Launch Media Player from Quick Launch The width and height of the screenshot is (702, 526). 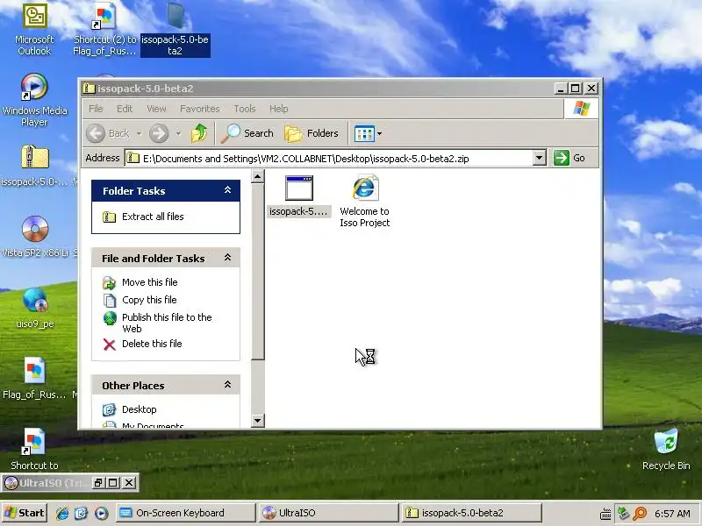[x=101, y=513]
